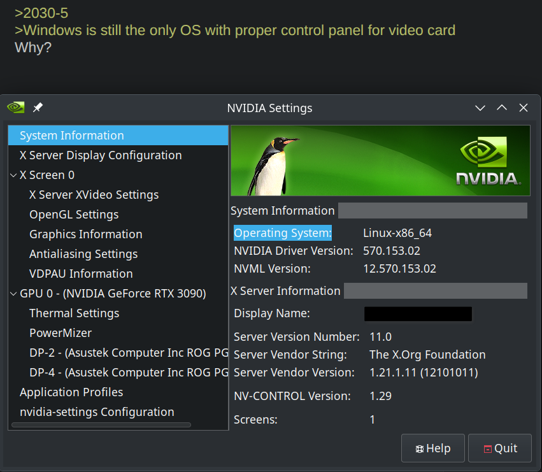Select GPU 0 NVIDIA GeForce RTX 3090
The image size is (542, 472).
pyautogui.click(x=113, y=293)
